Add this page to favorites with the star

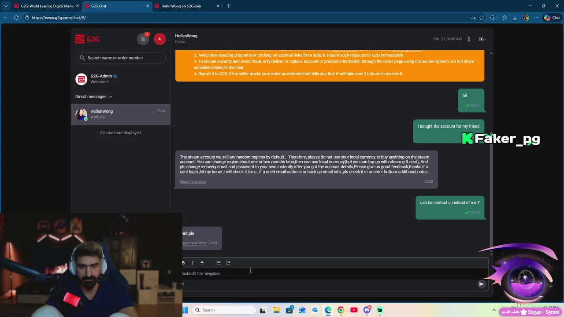pos(482,18)
